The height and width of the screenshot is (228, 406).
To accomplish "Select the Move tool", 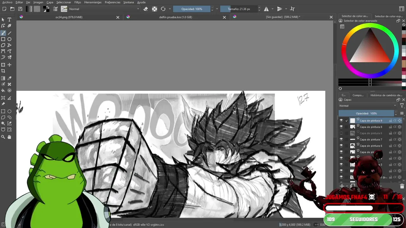I will (10, 65).
